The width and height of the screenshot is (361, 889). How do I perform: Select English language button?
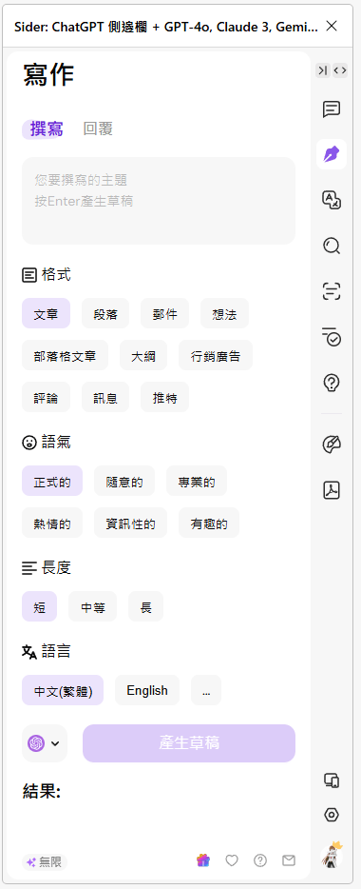[x=147, y=691]
